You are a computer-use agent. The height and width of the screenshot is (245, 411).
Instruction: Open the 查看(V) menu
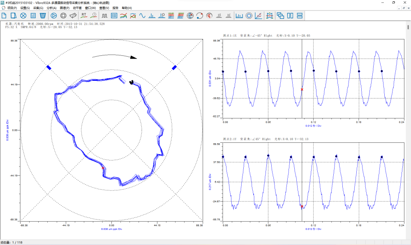104,8
